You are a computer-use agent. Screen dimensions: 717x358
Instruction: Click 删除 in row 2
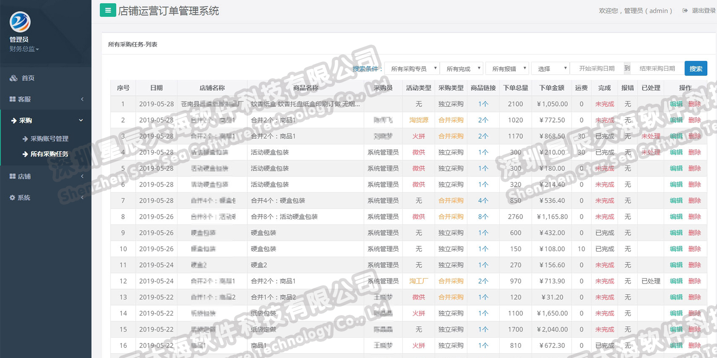pos(695,120)
